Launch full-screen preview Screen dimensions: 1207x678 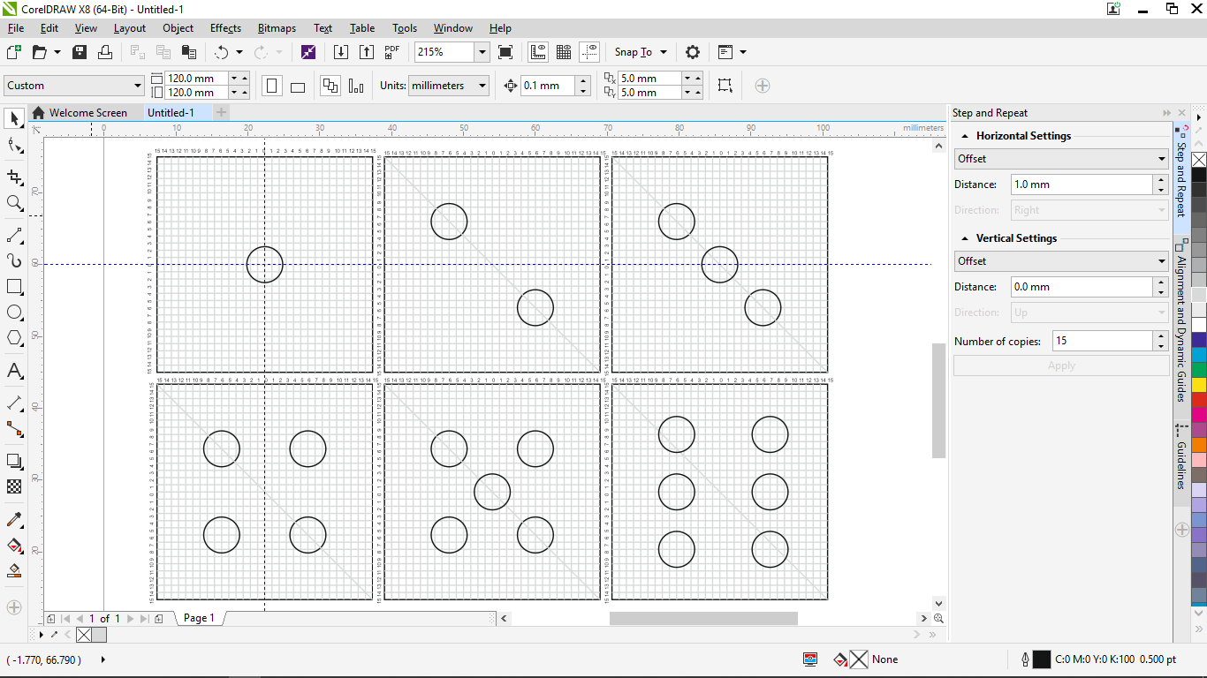click(x=505, y=52)
